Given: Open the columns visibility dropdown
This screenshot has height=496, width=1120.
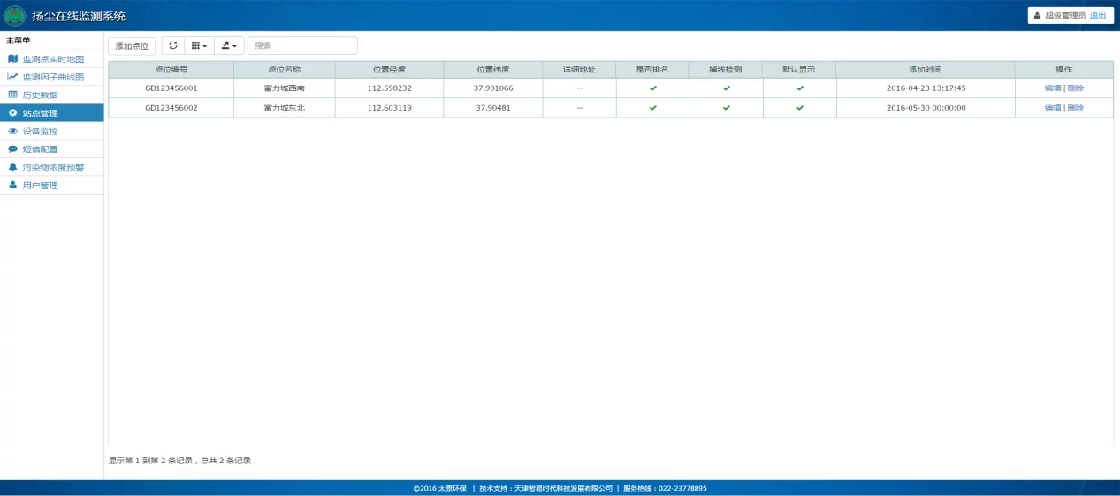Looking at the screenshot, I should click(x=200, y=45).
